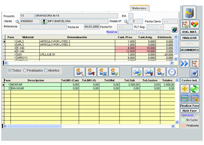Click the worker with hammer icon
Viewport: 204px width, 145px height.
(x=79, y=72)
